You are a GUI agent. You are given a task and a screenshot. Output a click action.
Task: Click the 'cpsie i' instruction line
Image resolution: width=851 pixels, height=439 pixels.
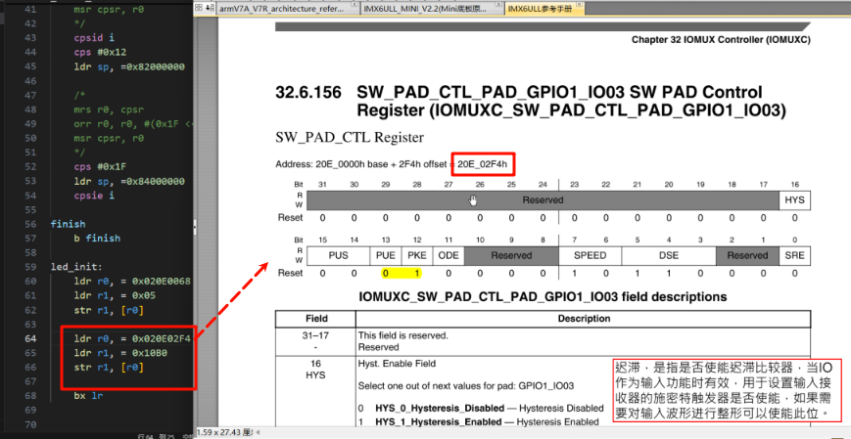point(94,196)
